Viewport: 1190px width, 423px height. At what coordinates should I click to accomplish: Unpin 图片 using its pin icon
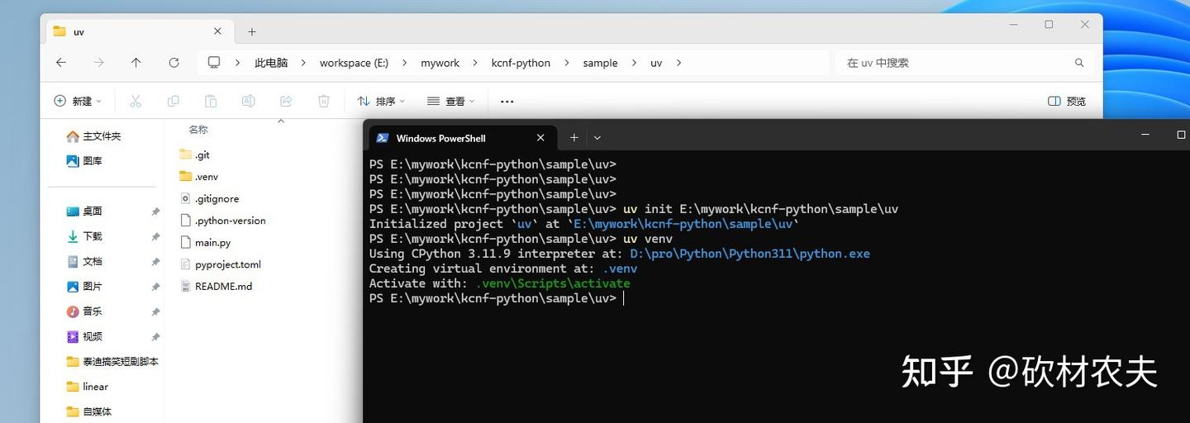coord(155,287)
